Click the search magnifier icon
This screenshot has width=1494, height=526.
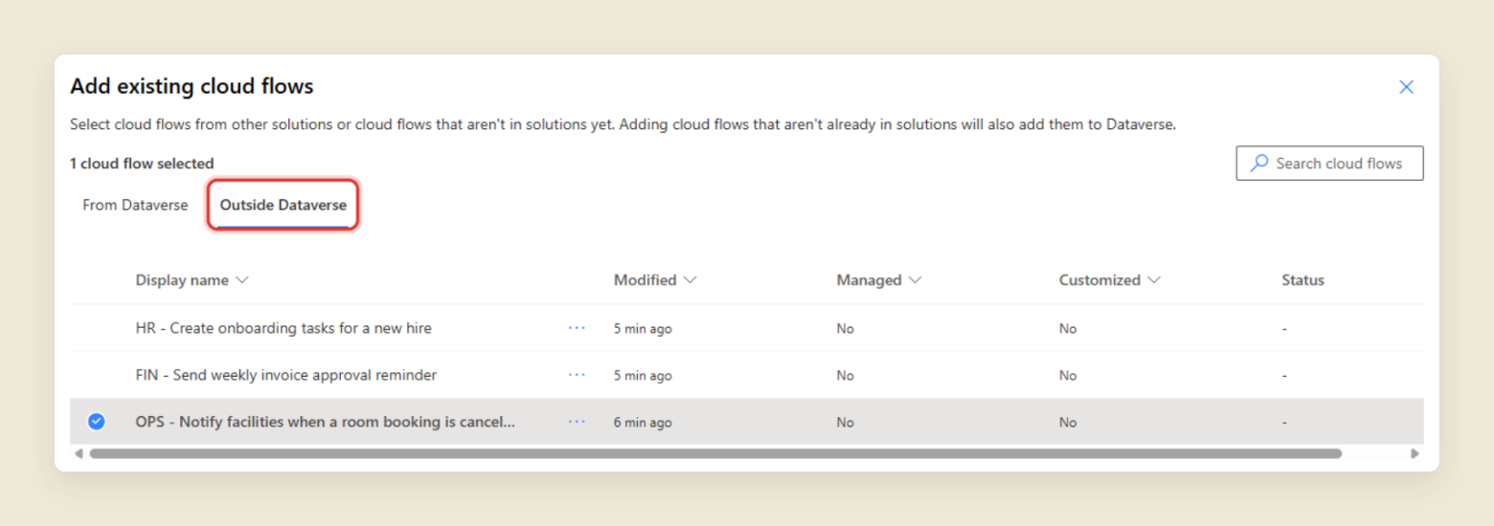[x=1259, y=163]
